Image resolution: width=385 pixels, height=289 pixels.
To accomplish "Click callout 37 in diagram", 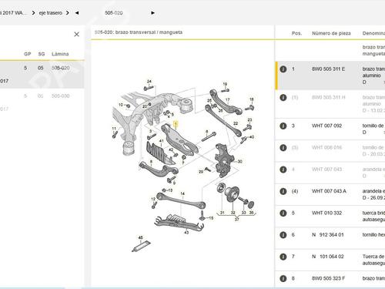I will 236,219.
